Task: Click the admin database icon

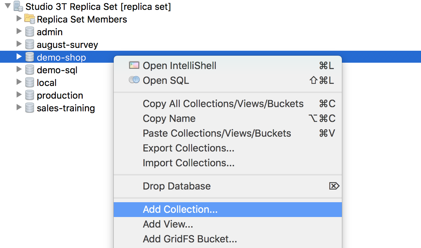Action: (30, 32)
